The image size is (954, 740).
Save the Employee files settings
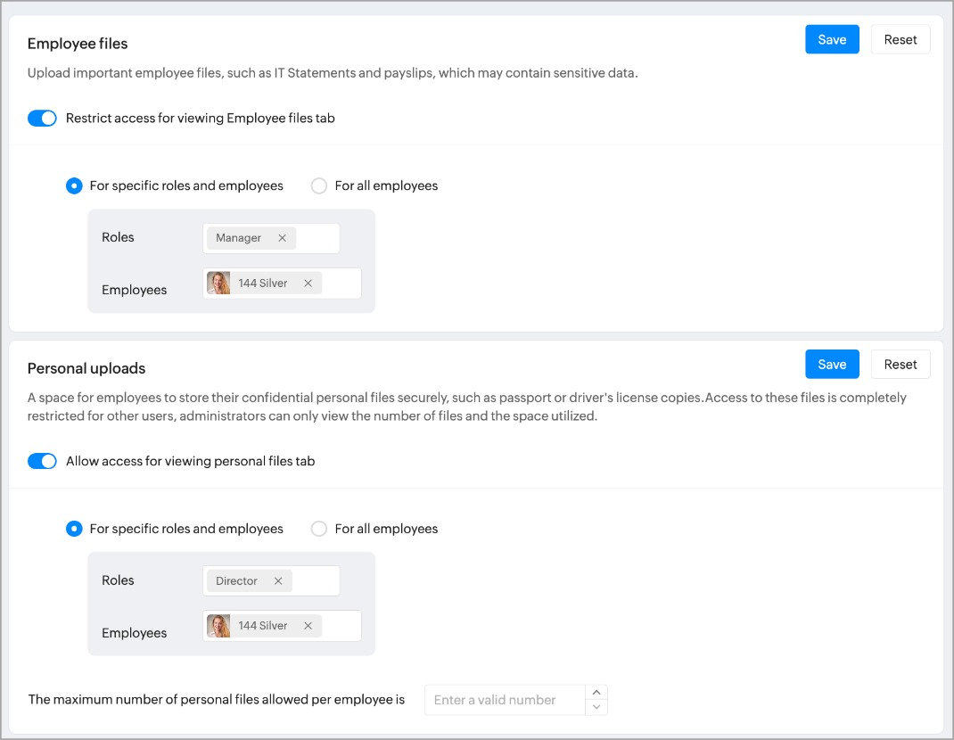[832, 39]
